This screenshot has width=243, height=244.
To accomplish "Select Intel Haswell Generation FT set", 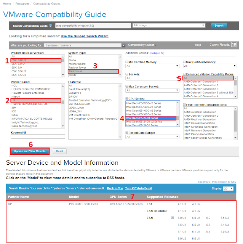I will click(x=208, y=123).
